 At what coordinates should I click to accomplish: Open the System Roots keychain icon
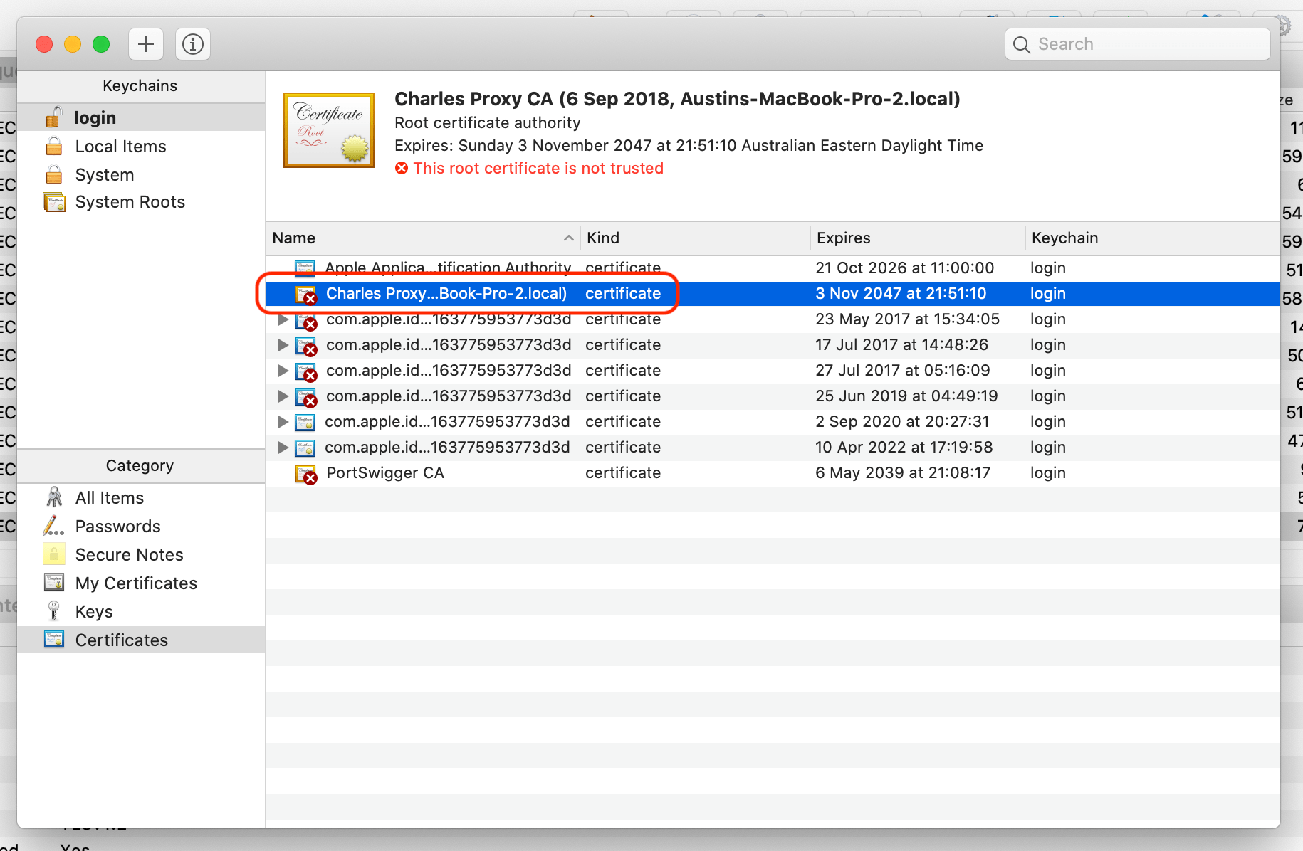[x=54, y=202]
